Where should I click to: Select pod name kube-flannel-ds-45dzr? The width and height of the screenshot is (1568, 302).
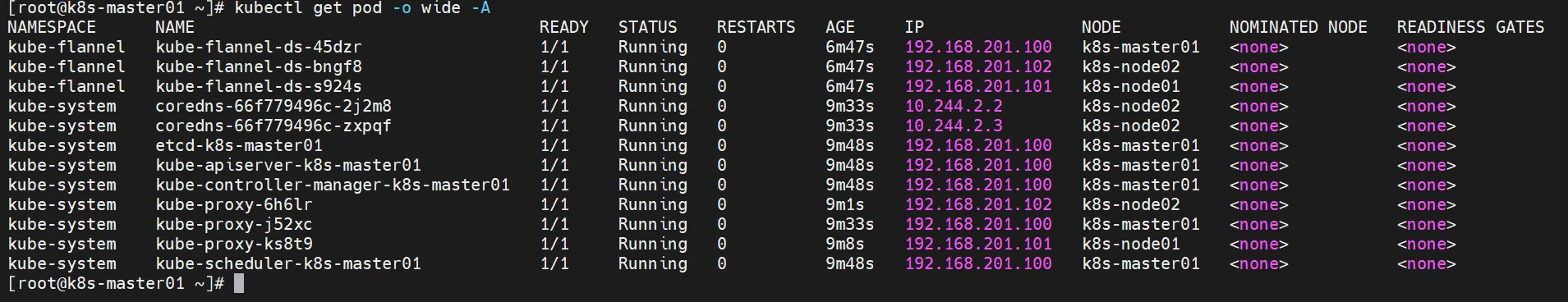tap(258, 47)
